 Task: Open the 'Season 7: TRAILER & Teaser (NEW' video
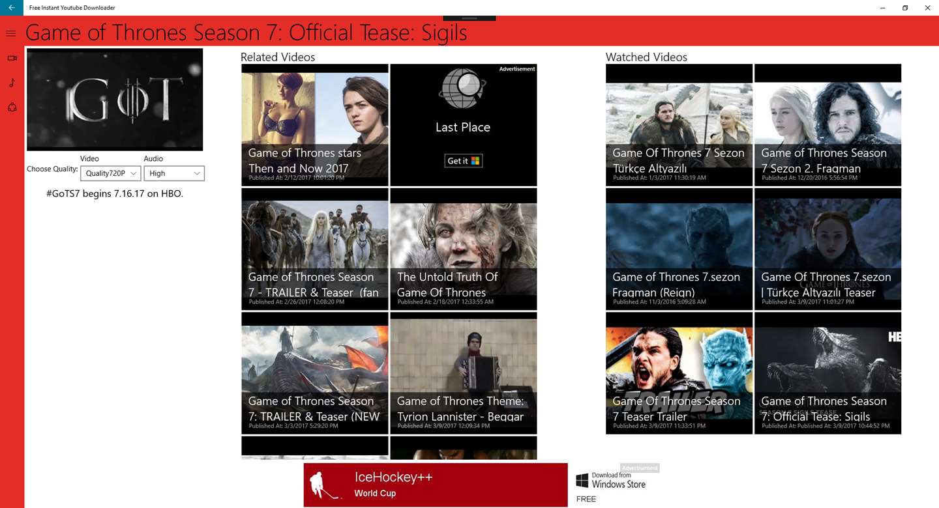pyautogui.click(x=315, y=373)
